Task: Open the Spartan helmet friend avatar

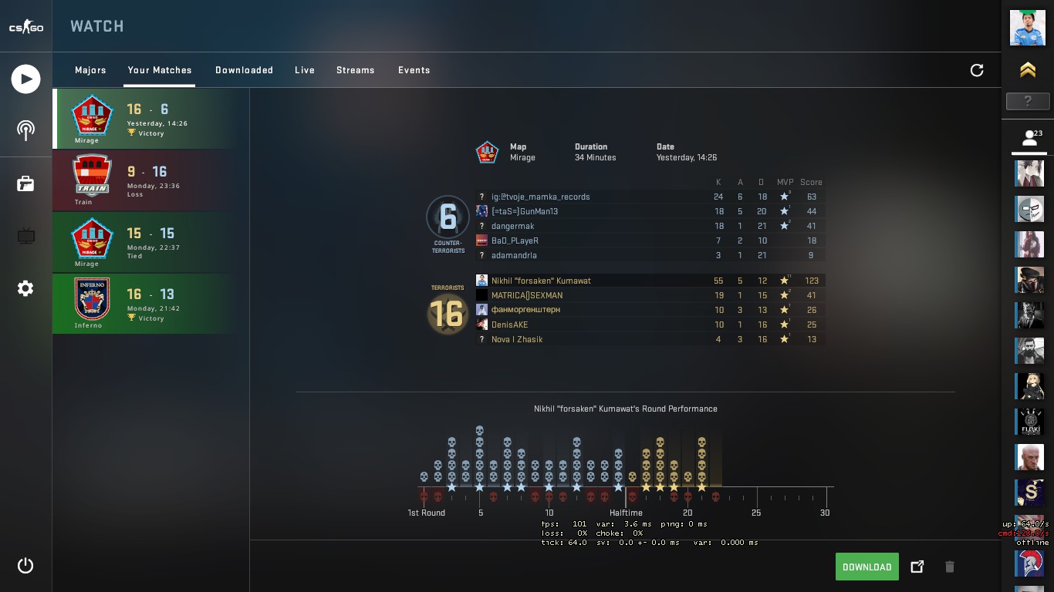Action: pos(1029,563)
